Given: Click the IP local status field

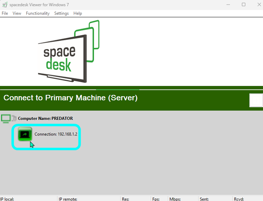Looking at the screenshot, I should coord(29,199).
